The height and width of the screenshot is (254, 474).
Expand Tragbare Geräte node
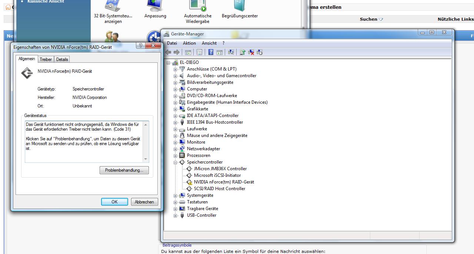[x=176, y=209]
